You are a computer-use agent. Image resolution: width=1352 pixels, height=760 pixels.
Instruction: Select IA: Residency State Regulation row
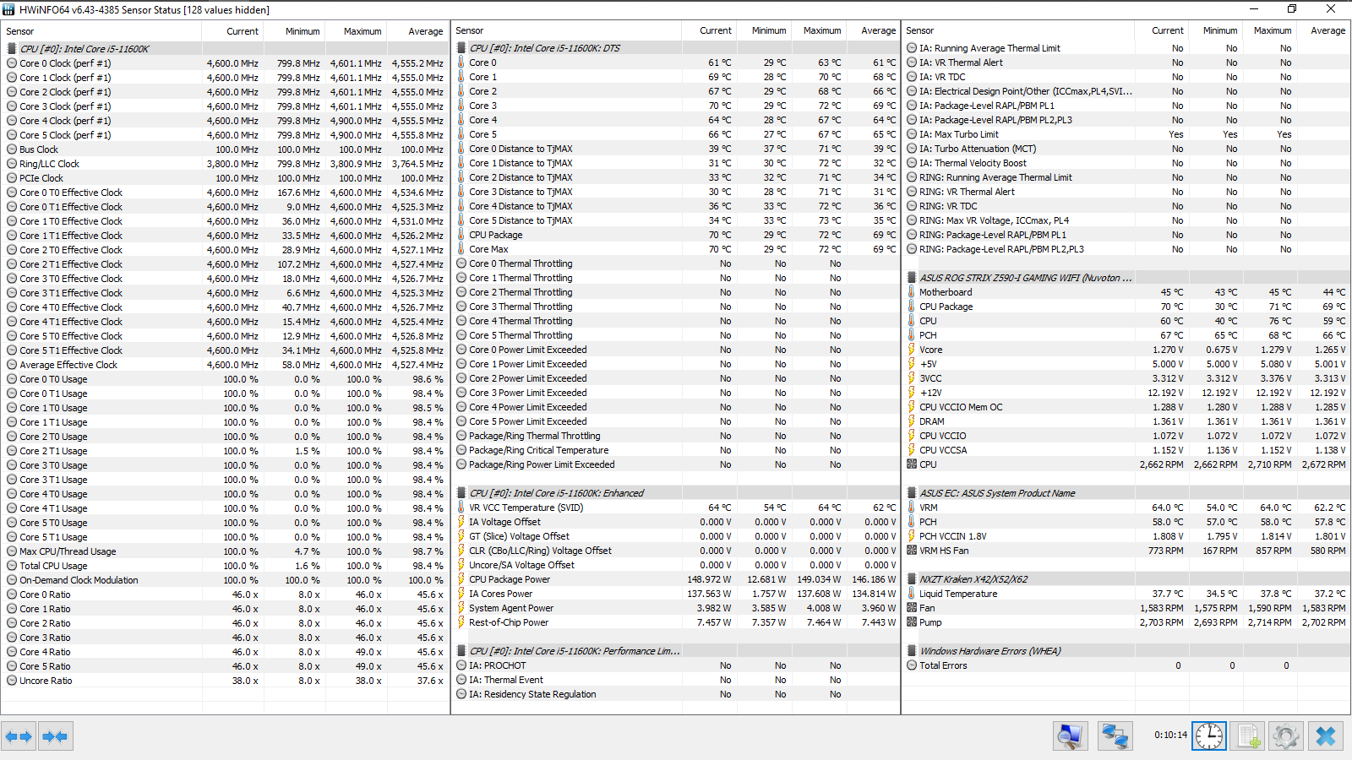pos(676,694)
